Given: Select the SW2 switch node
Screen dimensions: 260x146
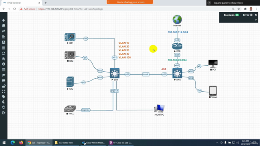Looking at the screenshot, I should [177, 73].
